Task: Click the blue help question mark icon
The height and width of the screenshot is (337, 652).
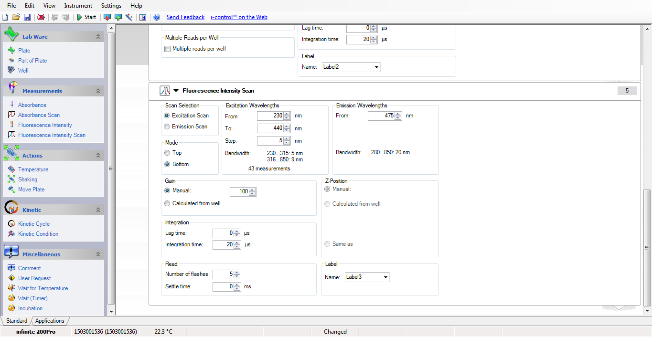Action: (x=156, y=17)
